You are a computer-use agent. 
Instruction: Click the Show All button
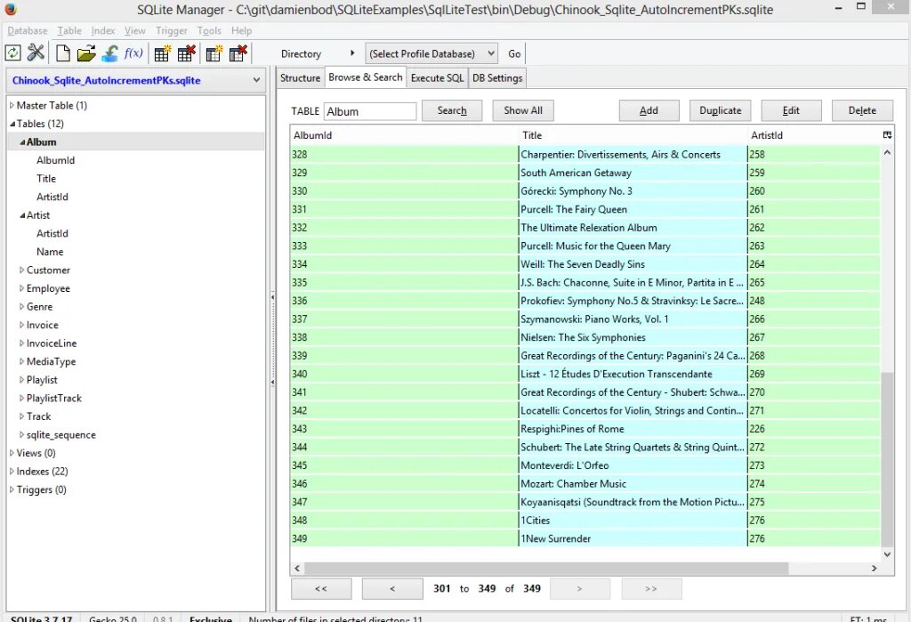pyautogui.click(x=522, y=109)
